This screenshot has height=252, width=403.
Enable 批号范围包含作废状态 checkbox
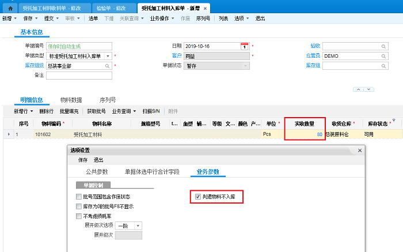tap(79, 197)
